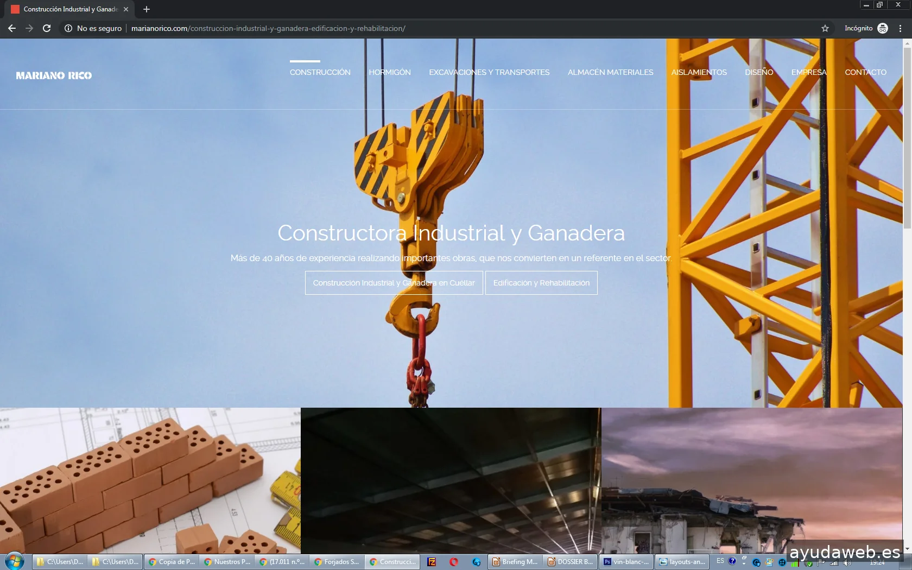Click the MARIANO RICO logo

[54, 75]
